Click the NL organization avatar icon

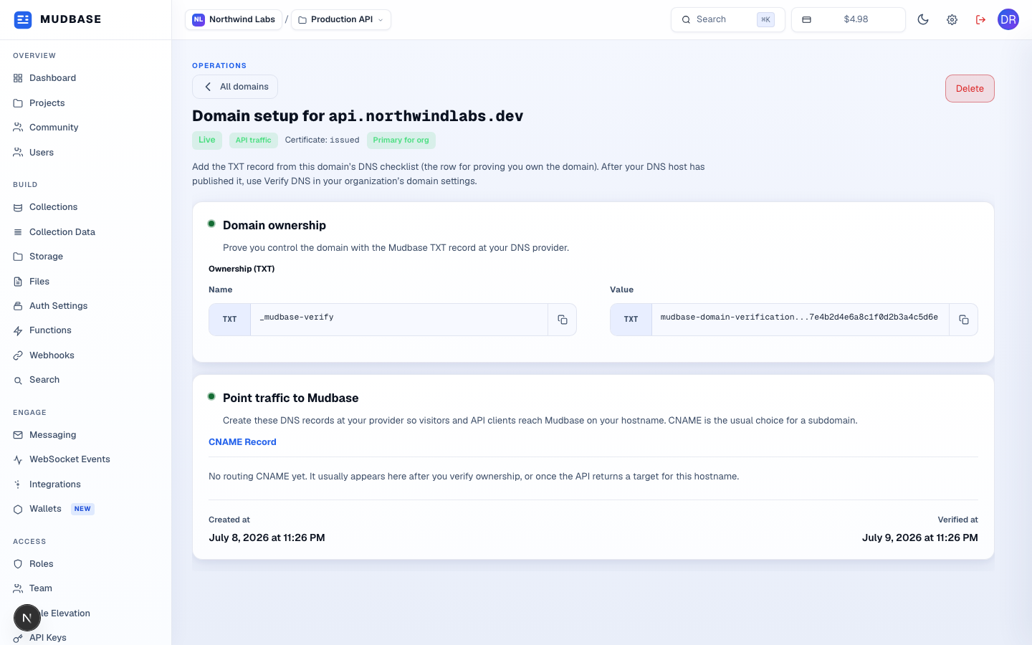point(199,19)
